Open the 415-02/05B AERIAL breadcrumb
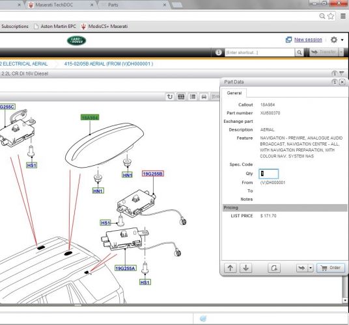This screenshot has height=325, width=349. (x=109, y=64)
